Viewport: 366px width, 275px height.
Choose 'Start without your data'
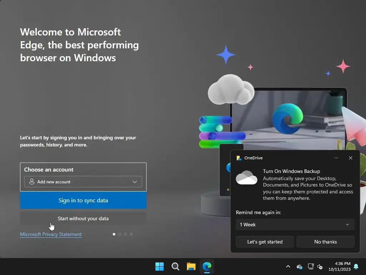[83, 218]
